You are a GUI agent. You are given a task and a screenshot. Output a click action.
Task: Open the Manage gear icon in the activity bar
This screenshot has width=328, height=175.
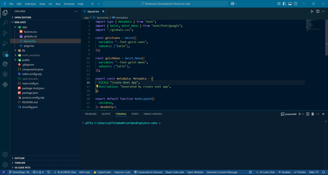point(5,165)
